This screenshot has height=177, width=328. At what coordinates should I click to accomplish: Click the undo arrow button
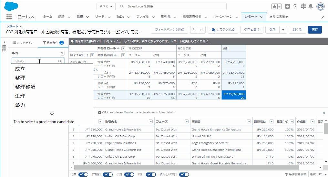click(x=194, y=30)
